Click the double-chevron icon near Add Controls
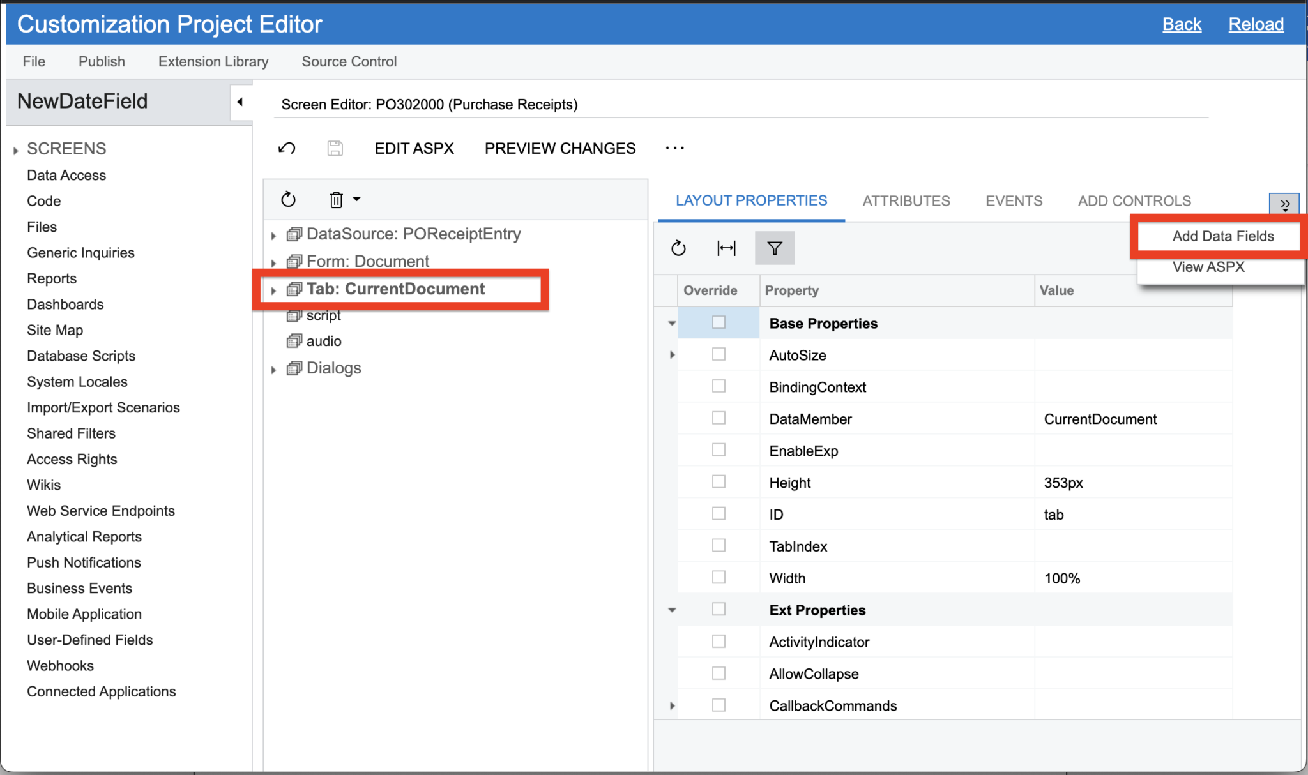Screen dimensions: 1308x775 coord(1285,204)
